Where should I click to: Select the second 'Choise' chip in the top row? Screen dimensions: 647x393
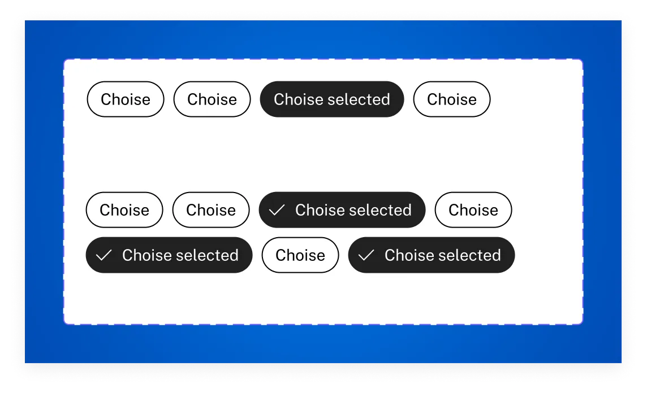[212, 99]
